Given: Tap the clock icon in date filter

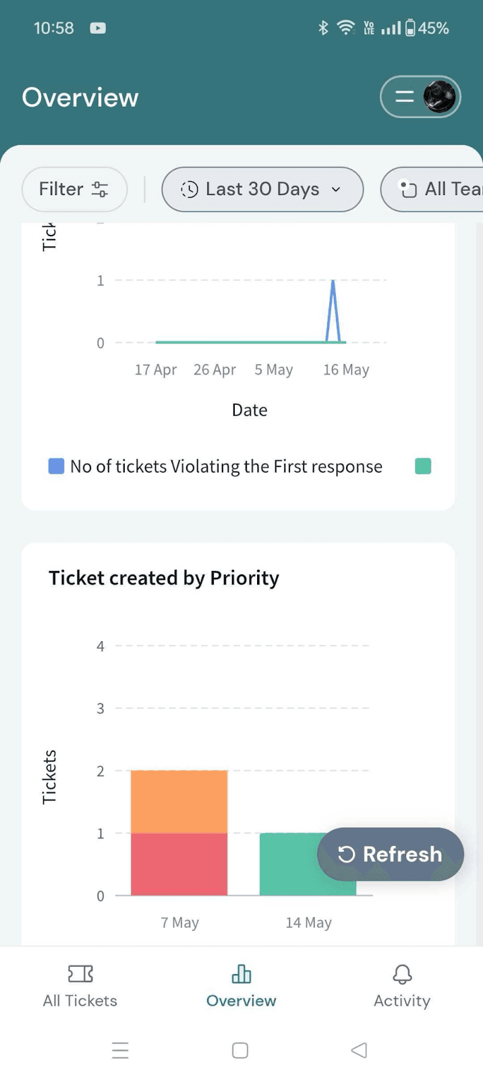Looking at the screenshot, I should pyautogui.click(x=190, y=190).
